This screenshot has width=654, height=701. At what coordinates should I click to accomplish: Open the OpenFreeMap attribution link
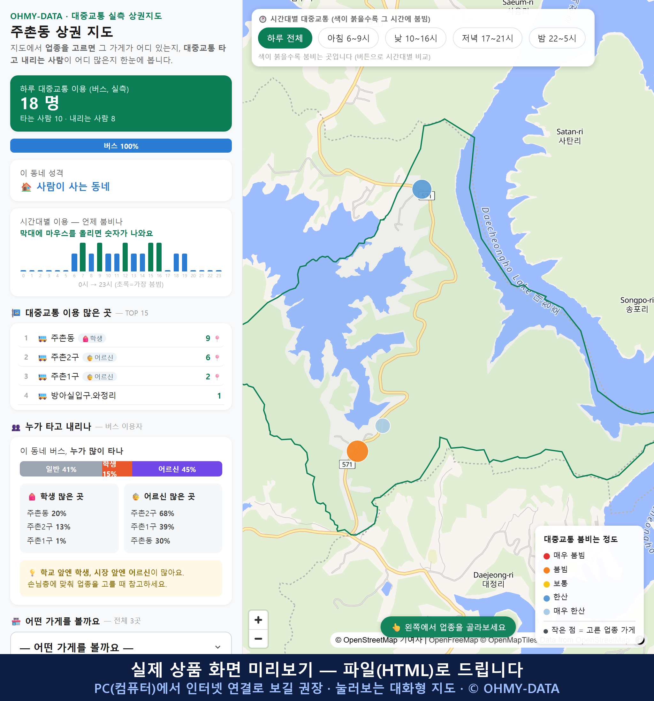tap(453, 640)
